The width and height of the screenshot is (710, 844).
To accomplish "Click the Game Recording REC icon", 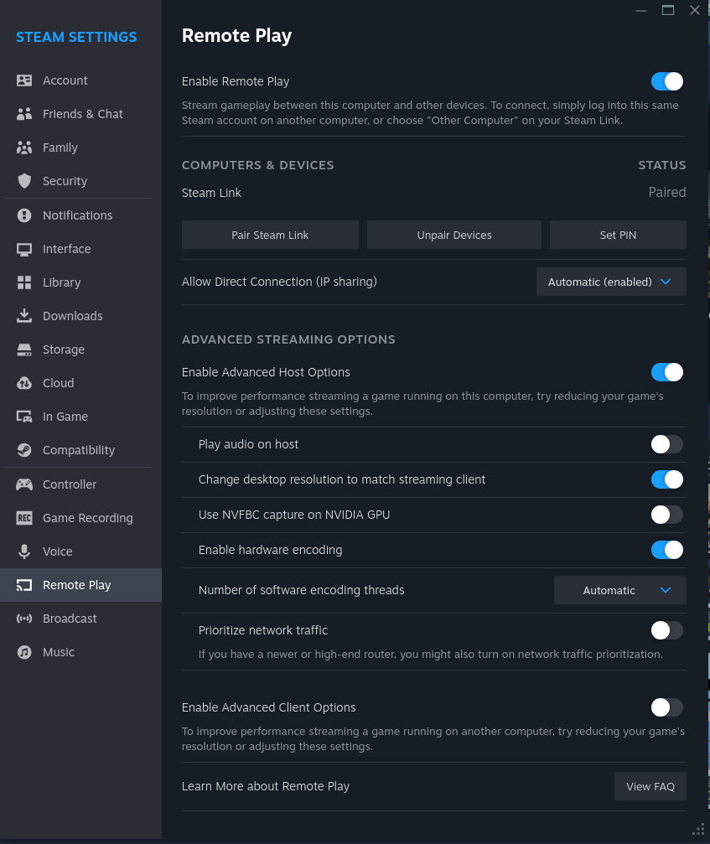I will click(24, 518).
